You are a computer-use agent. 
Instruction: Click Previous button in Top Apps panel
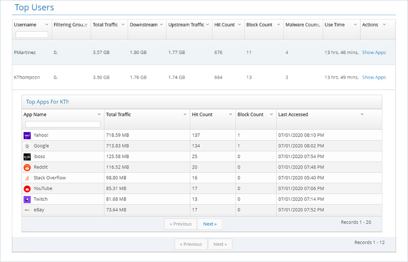pos(181,224)
